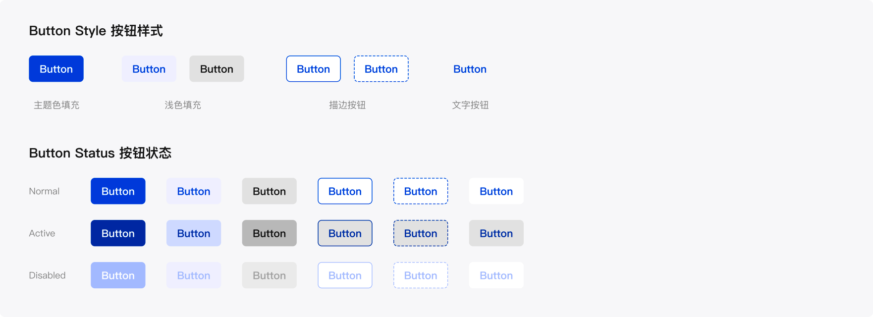Click the dashed-outlined Button in Button Style
This screenshot has height=317, width=873.
(x=381, y=69)
